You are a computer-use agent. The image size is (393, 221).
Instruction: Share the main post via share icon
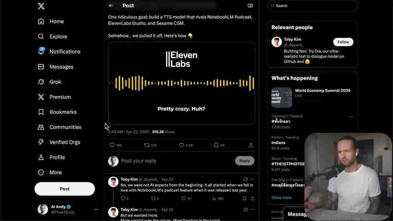click(x=251, y=145)
